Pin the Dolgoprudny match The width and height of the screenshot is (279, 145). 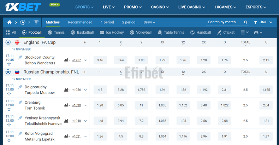20,87
